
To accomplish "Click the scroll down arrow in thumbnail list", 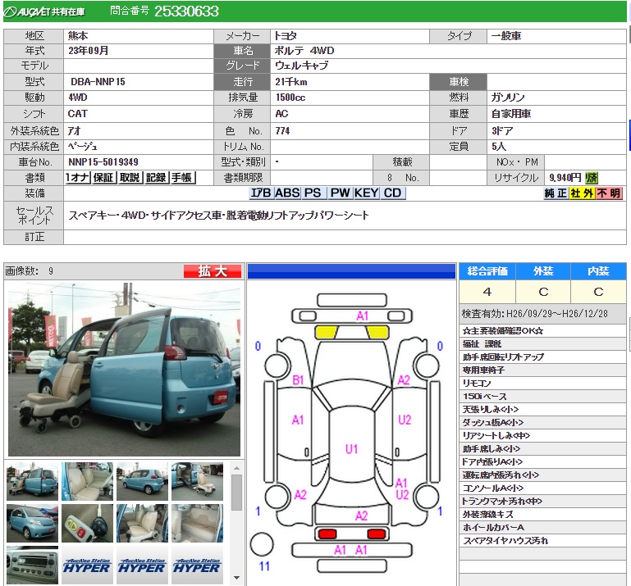I will 236,578.
